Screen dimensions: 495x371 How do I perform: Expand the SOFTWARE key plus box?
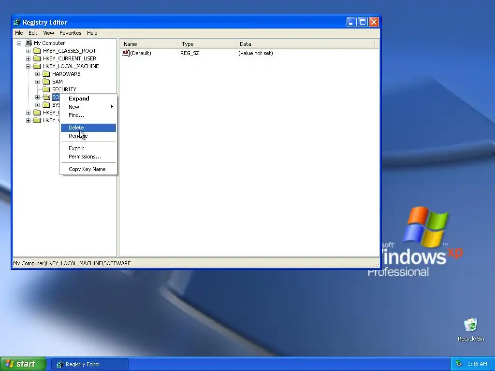pos(37,97)
